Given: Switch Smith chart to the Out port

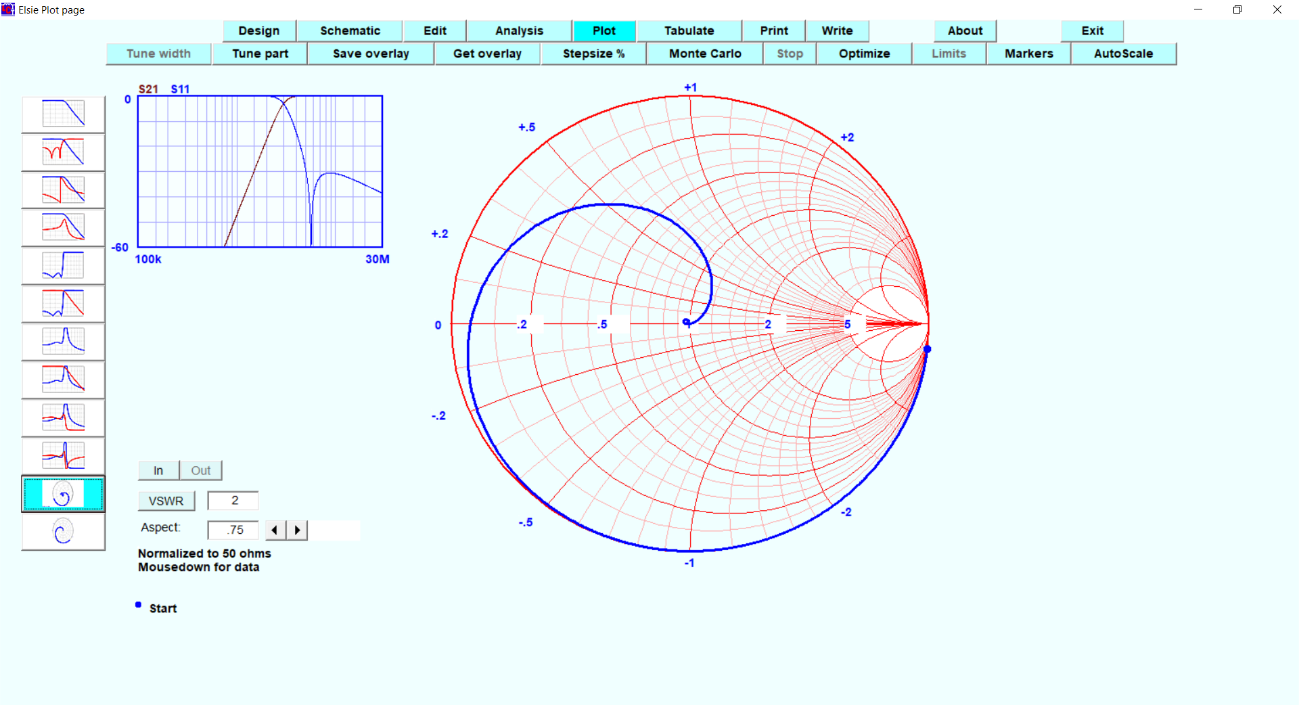Looking at the screenshot, I should point(200,470).
